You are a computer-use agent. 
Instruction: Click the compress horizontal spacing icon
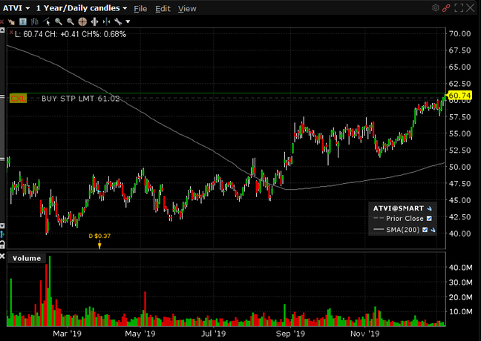click(106, 21)
